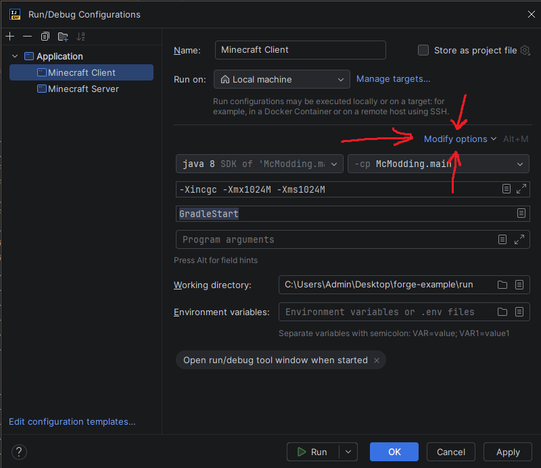Click the Move into new folder icon

63,37
